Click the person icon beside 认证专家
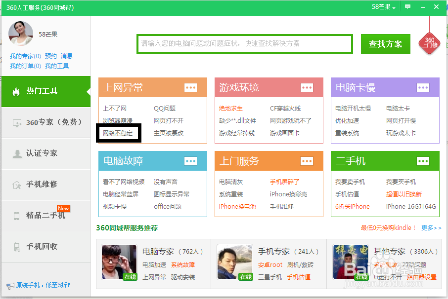 (x=17, y=153)
